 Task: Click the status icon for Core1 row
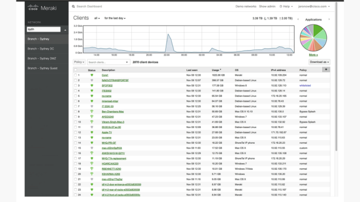(x=92, y=75)
